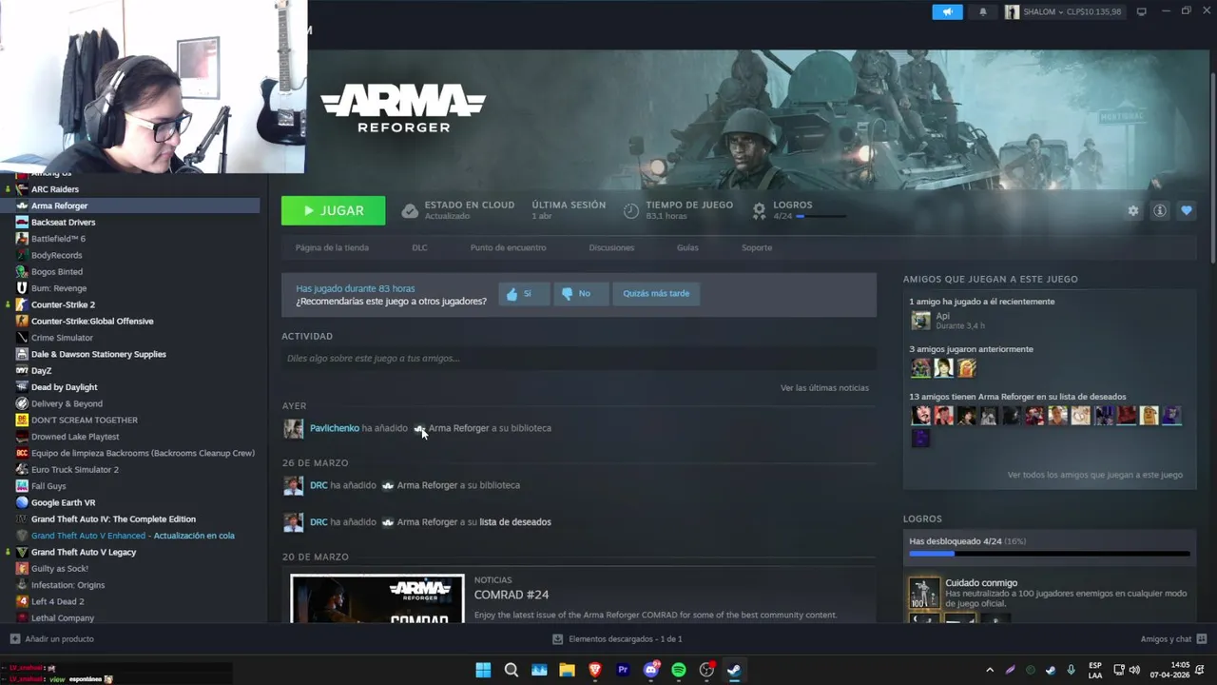Select Google Earth VR entry
The width and height of the screenshot is (1217, 685).
pos(63,502)
